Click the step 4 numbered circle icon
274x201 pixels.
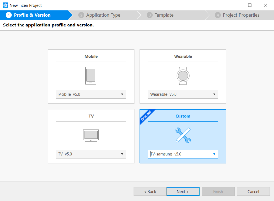[x=218, y=15]
